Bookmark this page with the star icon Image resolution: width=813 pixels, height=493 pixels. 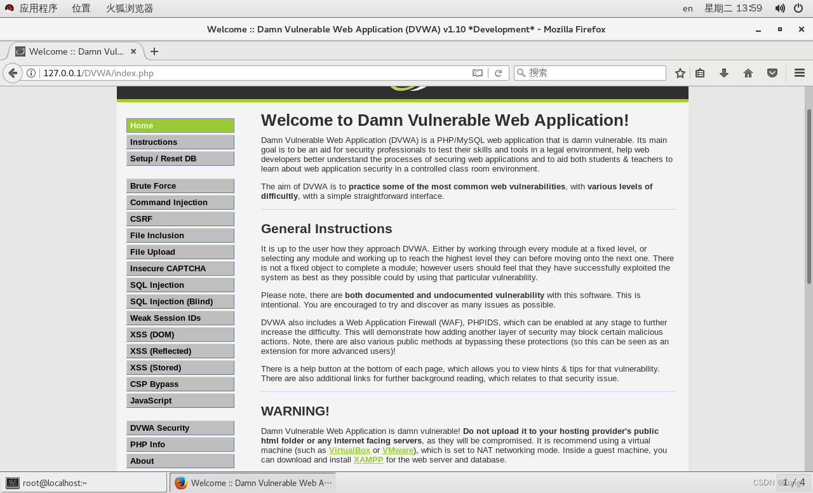[x=680, y=73]
